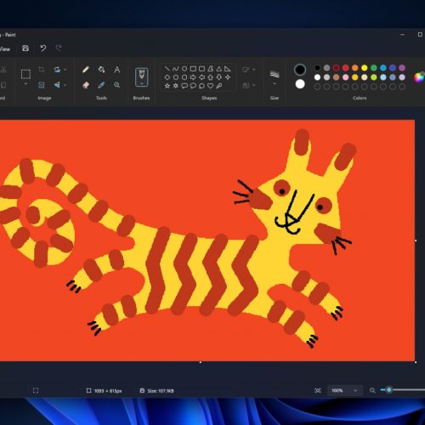The image size is (425, 425).
Task: Pick the yellow palette color
Action: [365, 68]
